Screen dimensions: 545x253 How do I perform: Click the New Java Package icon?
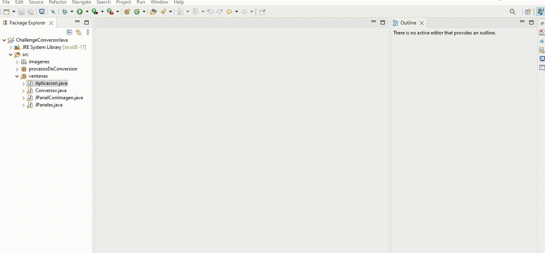coord(127,12)
